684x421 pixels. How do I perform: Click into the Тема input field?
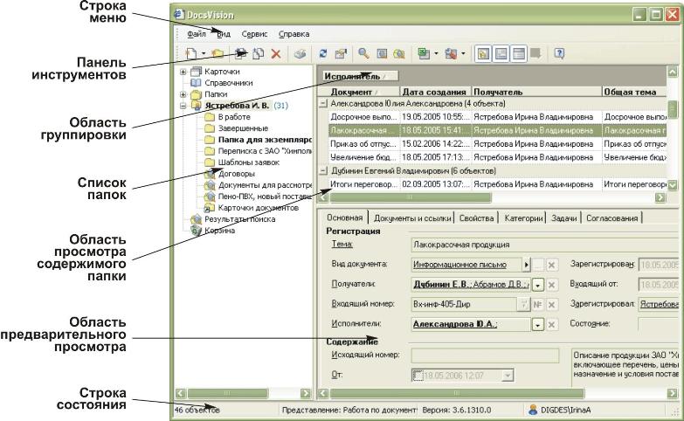pyautogui.click(x=545, y=245)
